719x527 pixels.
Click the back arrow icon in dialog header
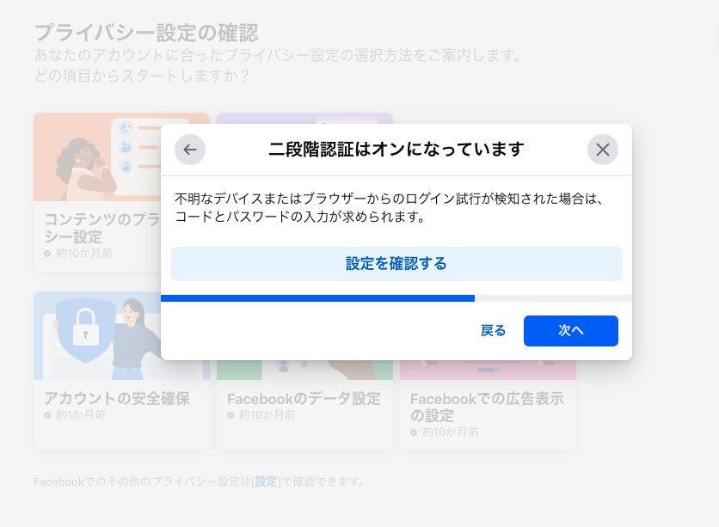190,150
